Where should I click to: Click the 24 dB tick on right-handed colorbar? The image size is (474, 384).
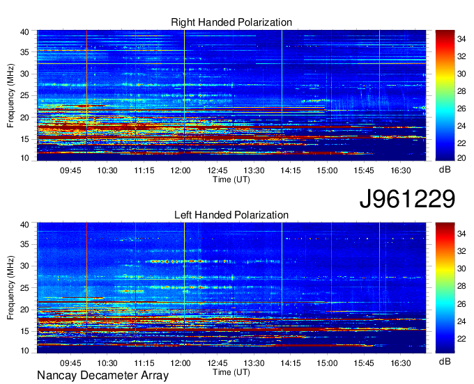[461, 126]
